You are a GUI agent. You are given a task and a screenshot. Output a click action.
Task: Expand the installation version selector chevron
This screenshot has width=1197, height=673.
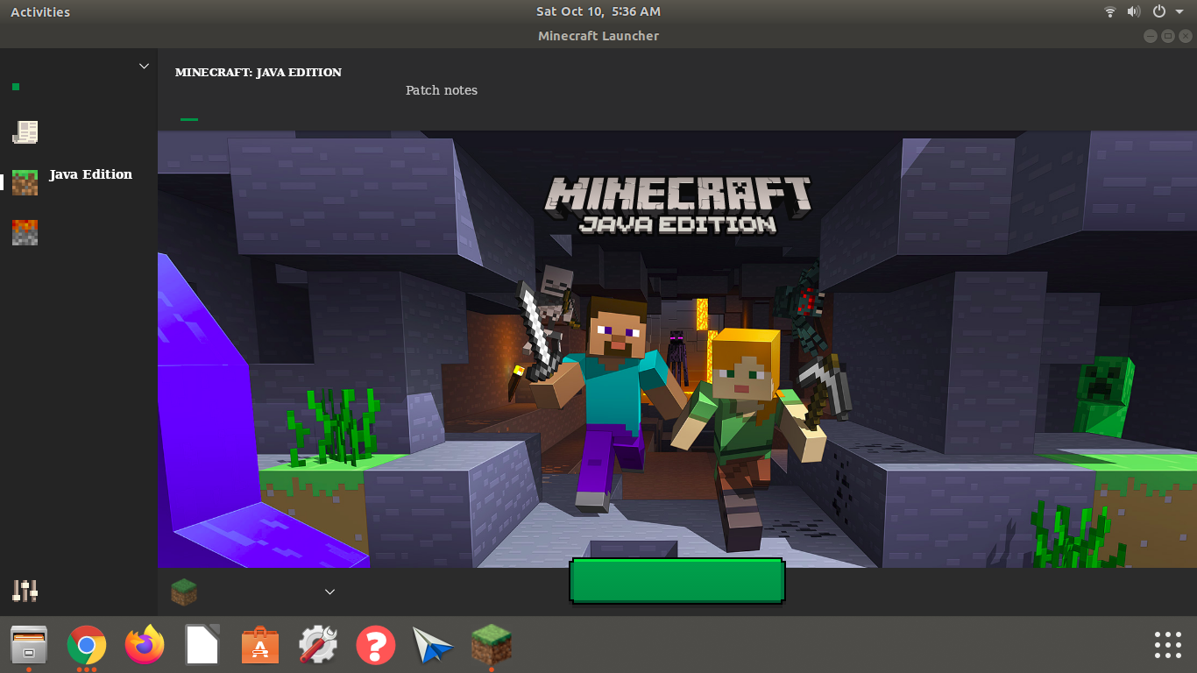(330, 592)
